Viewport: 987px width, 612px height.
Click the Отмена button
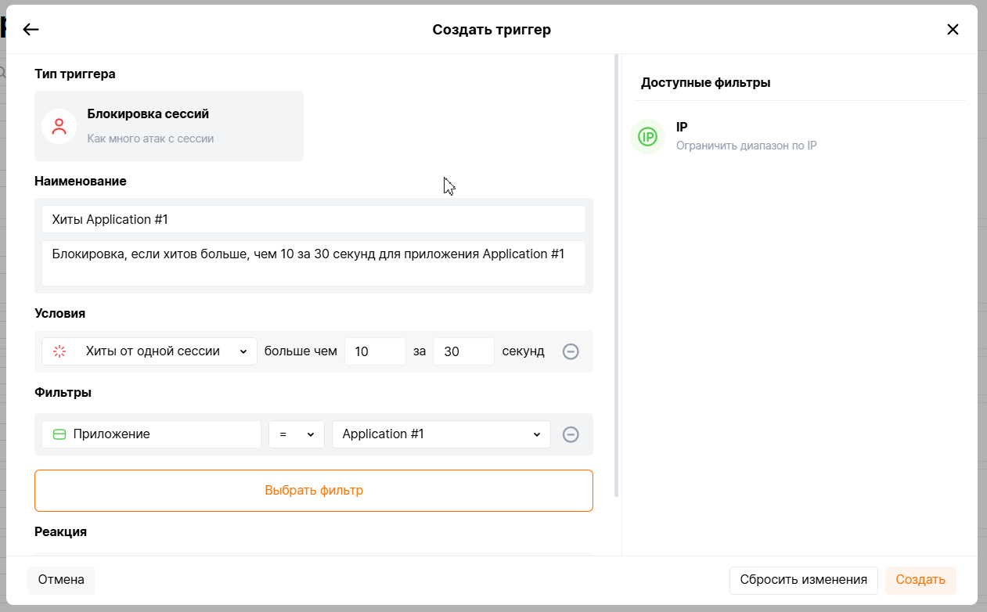tap(61, 580)
